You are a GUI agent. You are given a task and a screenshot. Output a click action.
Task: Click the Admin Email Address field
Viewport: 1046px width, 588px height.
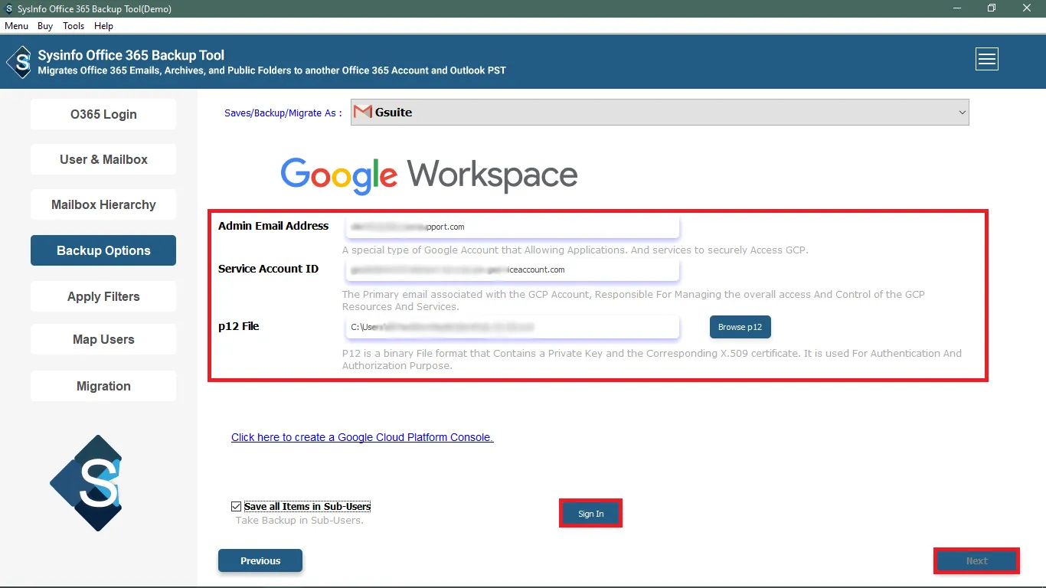pos(512,227)
